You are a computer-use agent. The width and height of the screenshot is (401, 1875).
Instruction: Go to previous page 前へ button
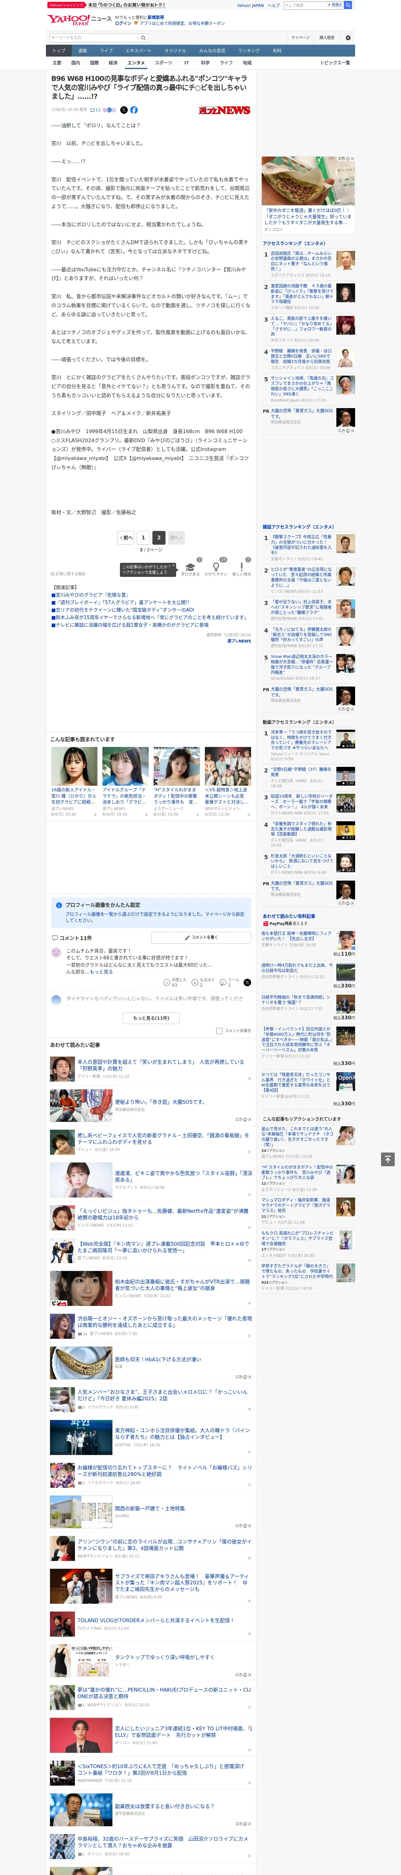[x=126, y=537]
